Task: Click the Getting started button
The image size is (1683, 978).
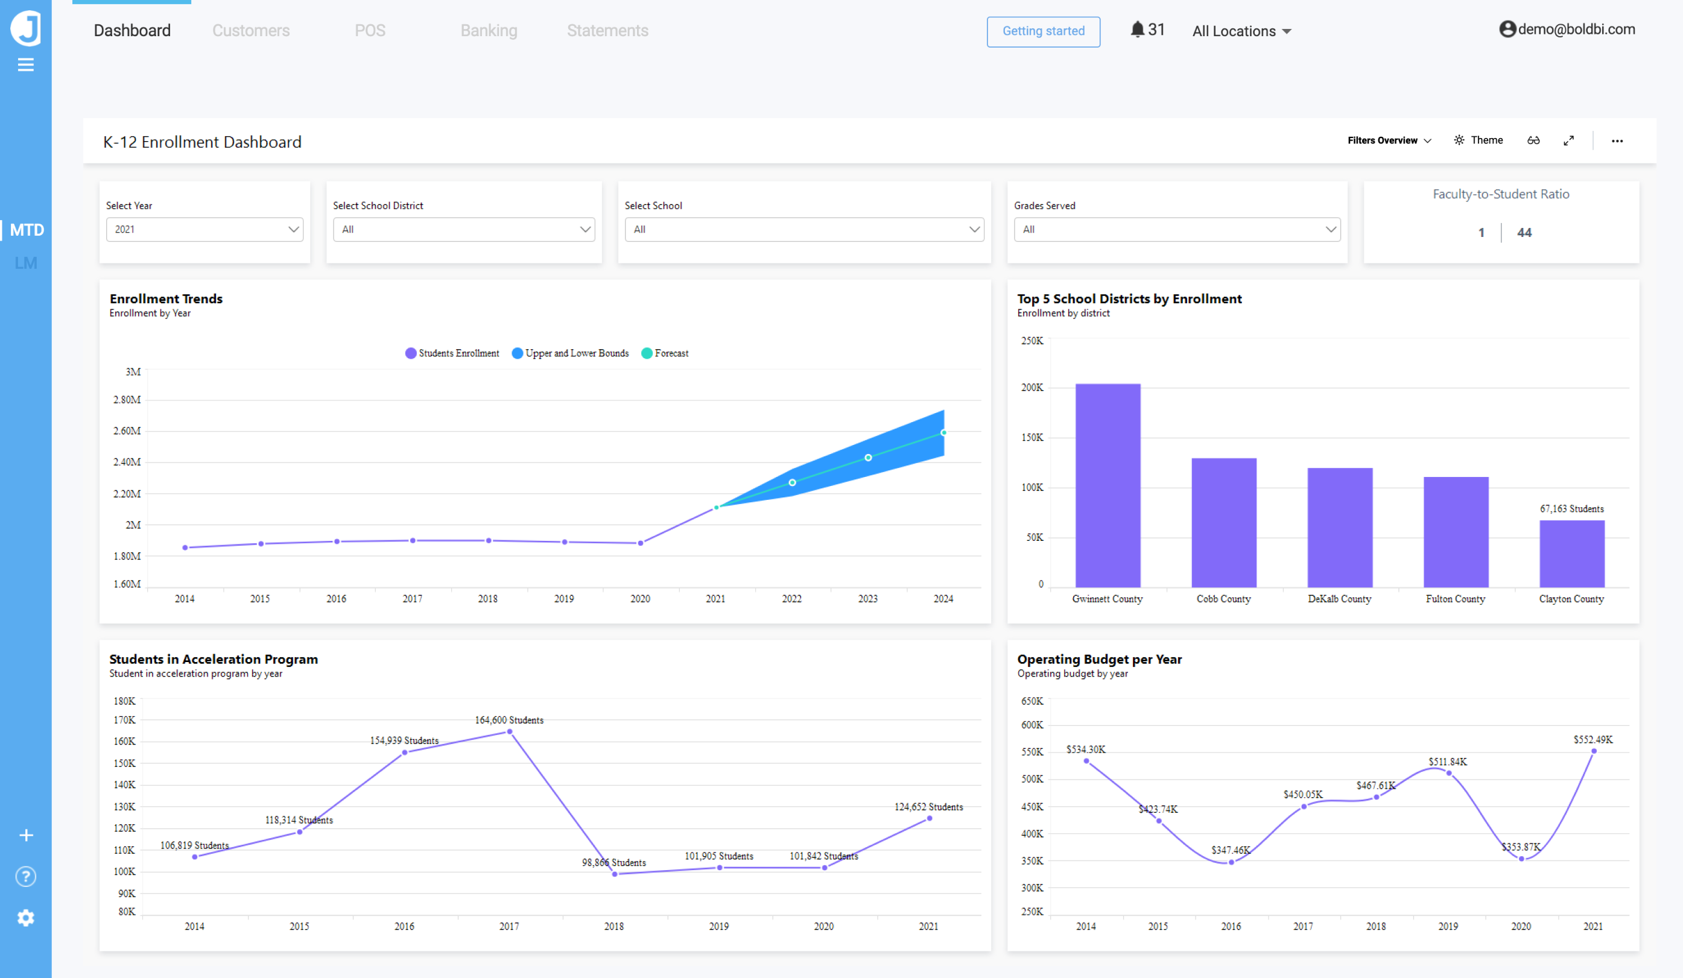Action: (x=1042, y=31)
